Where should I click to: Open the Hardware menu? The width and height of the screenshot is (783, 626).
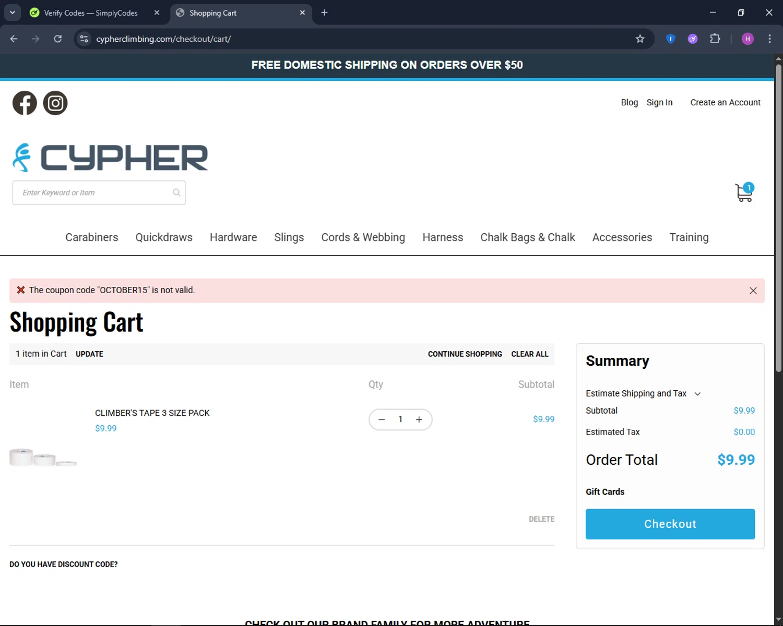(233, 237)
